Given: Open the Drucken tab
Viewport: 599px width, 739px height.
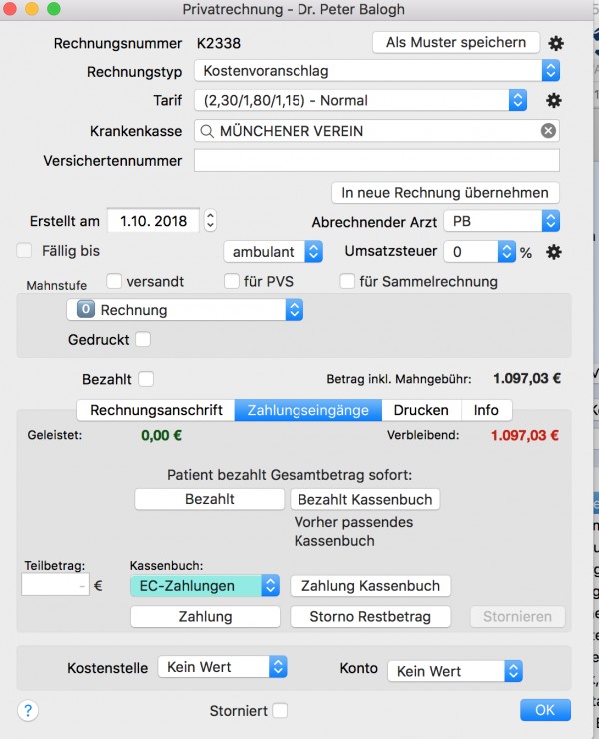Looking at the screenshot, I should 421,410.
